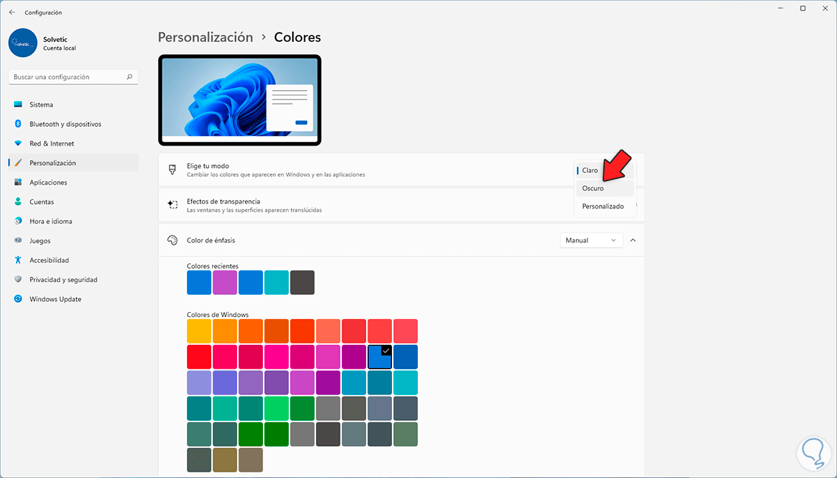Viewport: 837px width, 478px height.
Task: Select bright green Windows color swatch
Action: coord(276,408)
